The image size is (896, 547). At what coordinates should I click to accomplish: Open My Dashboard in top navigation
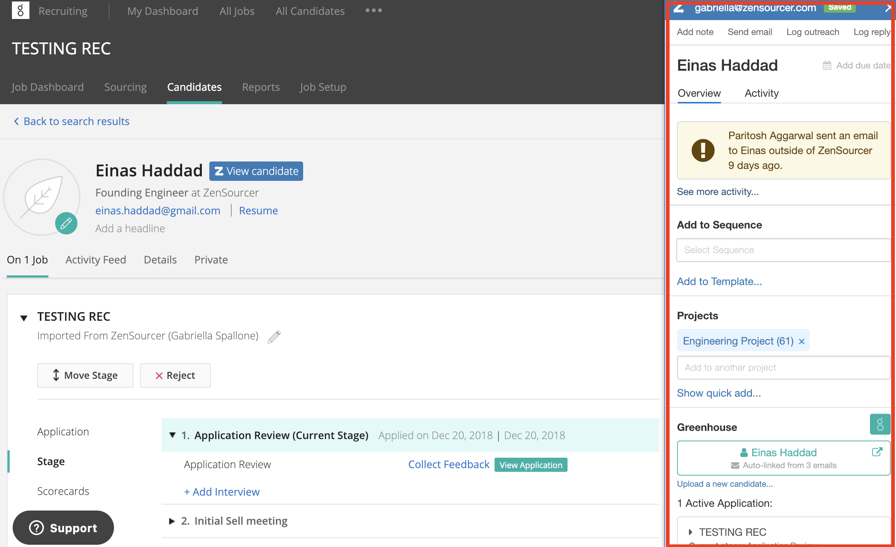click(163, 11)
